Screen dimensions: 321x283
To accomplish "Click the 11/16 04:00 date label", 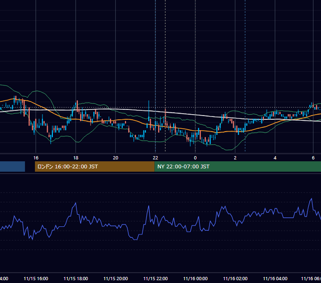I will point(275,278).
